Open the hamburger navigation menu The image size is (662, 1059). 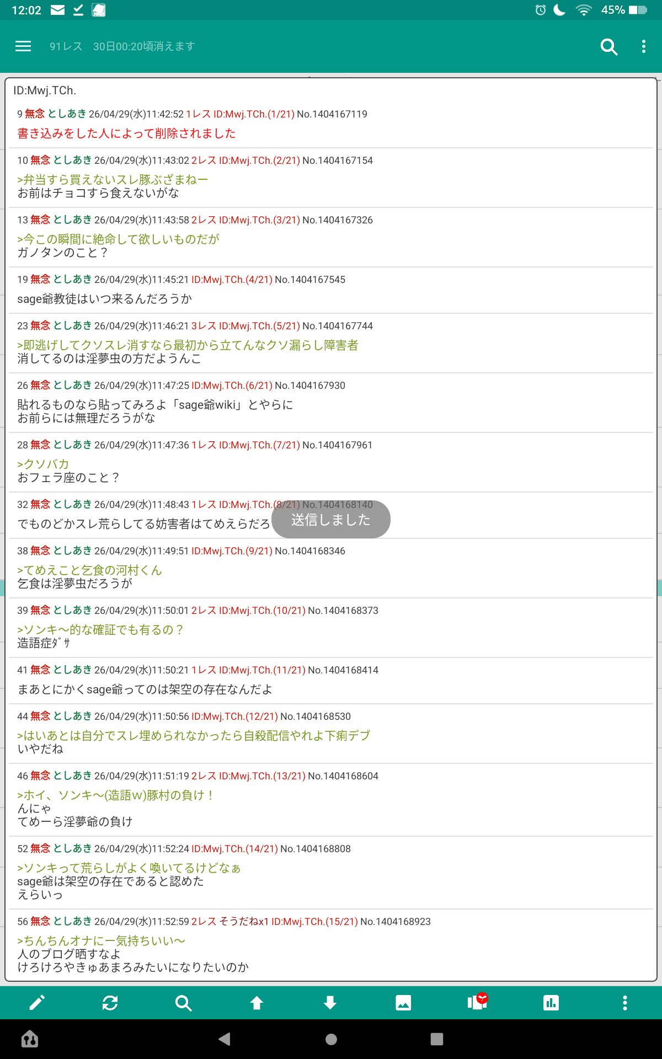23,46
